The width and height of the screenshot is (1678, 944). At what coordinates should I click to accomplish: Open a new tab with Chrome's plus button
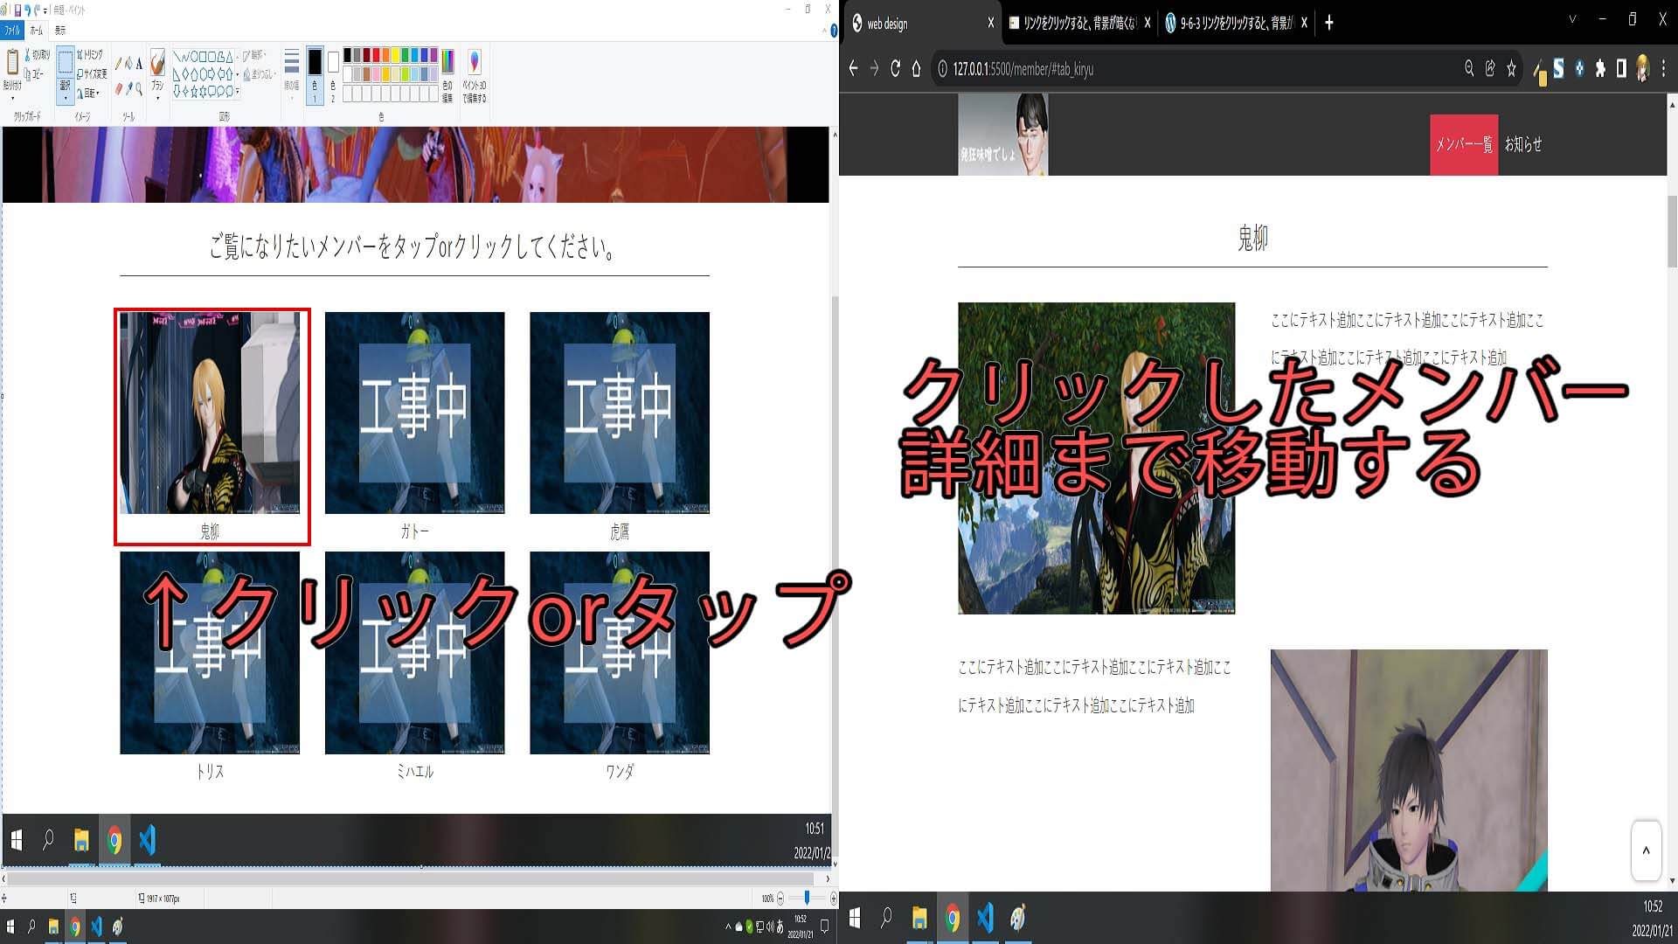coord(1329,24)
